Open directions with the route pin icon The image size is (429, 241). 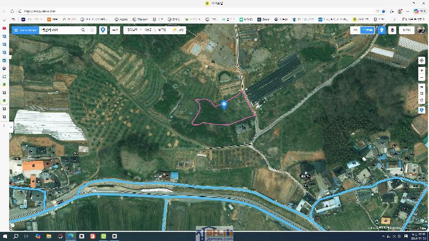click(103, 31)
